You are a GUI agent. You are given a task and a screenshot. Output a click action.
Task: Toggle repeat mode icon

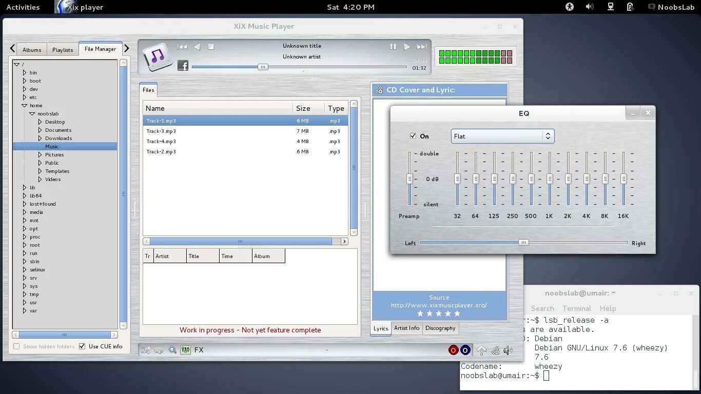(x=159, y=350)
